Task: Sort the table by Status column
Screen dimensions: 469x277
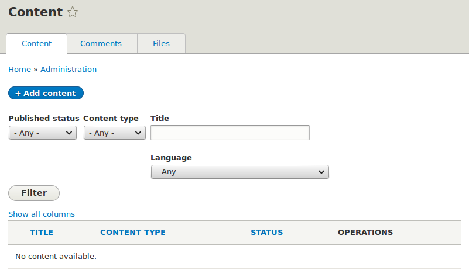Action: tap(266, 233)
